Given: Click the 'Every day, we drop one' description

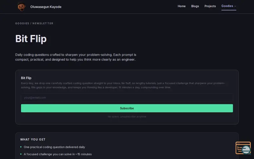Looking at the screenshot, I should [x=123, y=85].
